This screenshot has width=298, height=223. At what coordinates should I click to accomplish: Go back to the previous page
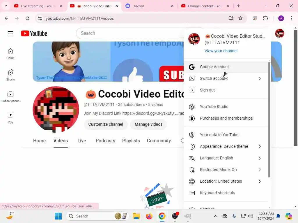click(6, 18)
